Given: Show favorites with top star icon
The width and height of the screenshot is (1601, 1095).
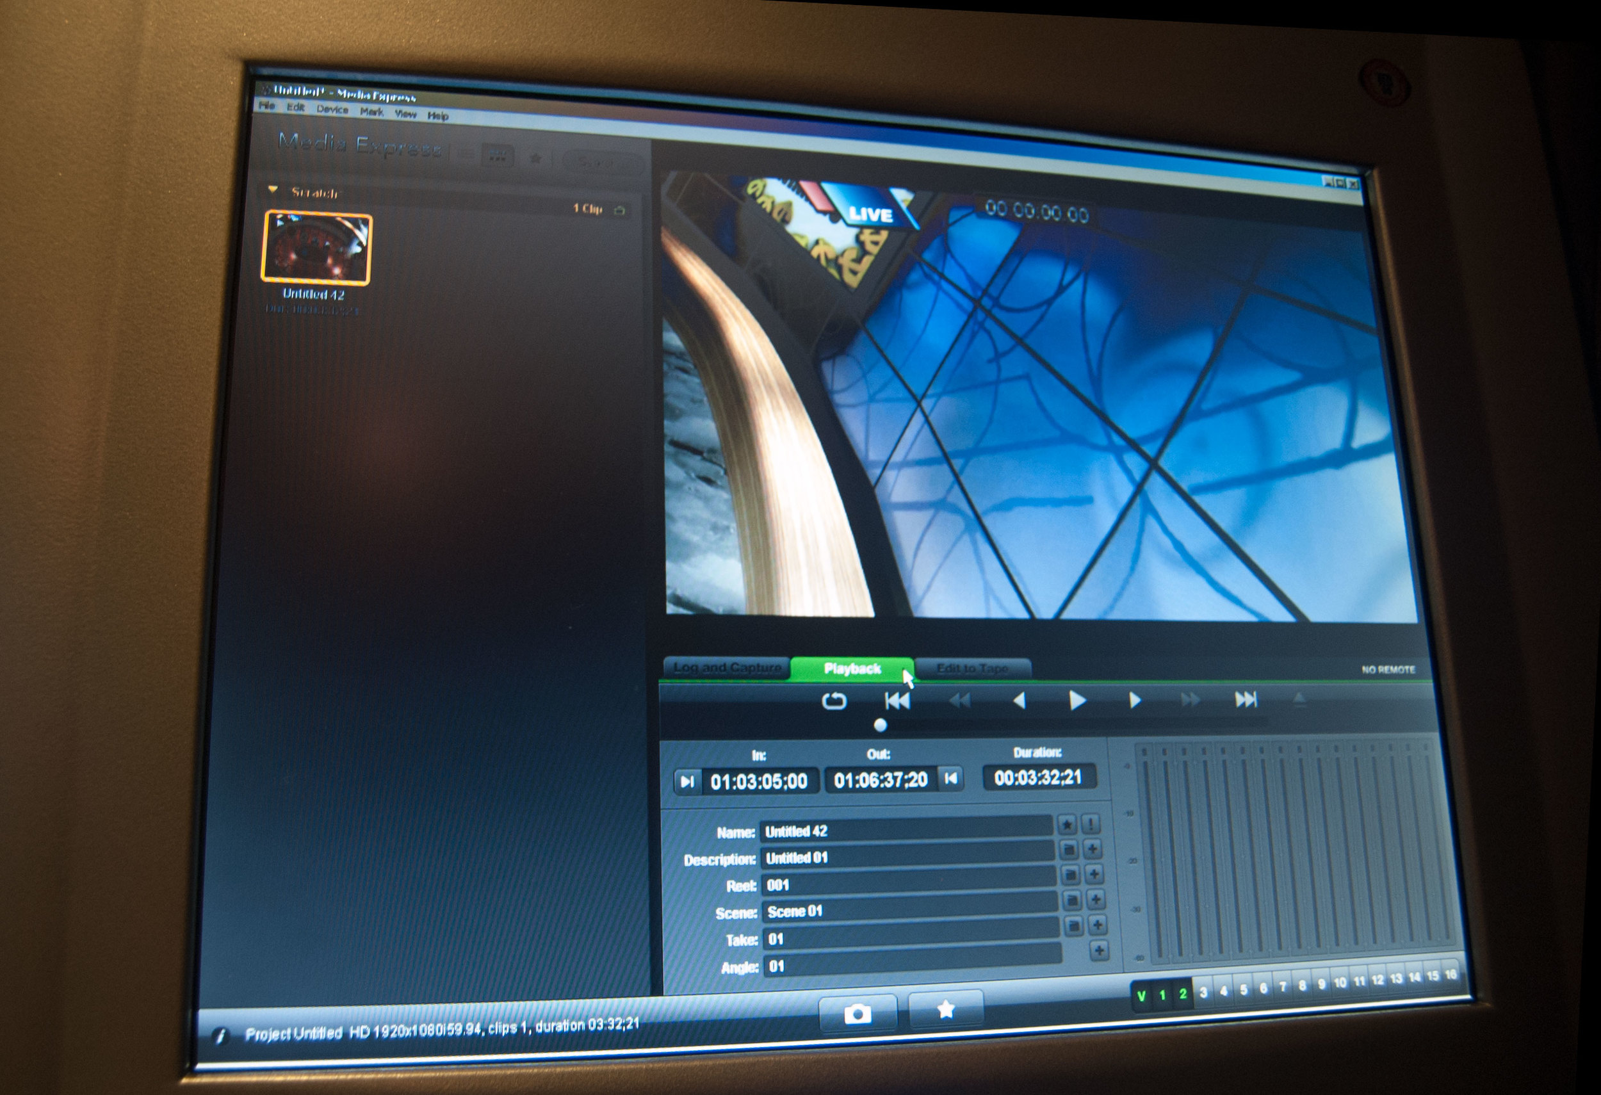Looking at the screenshot, I should 535,158.
